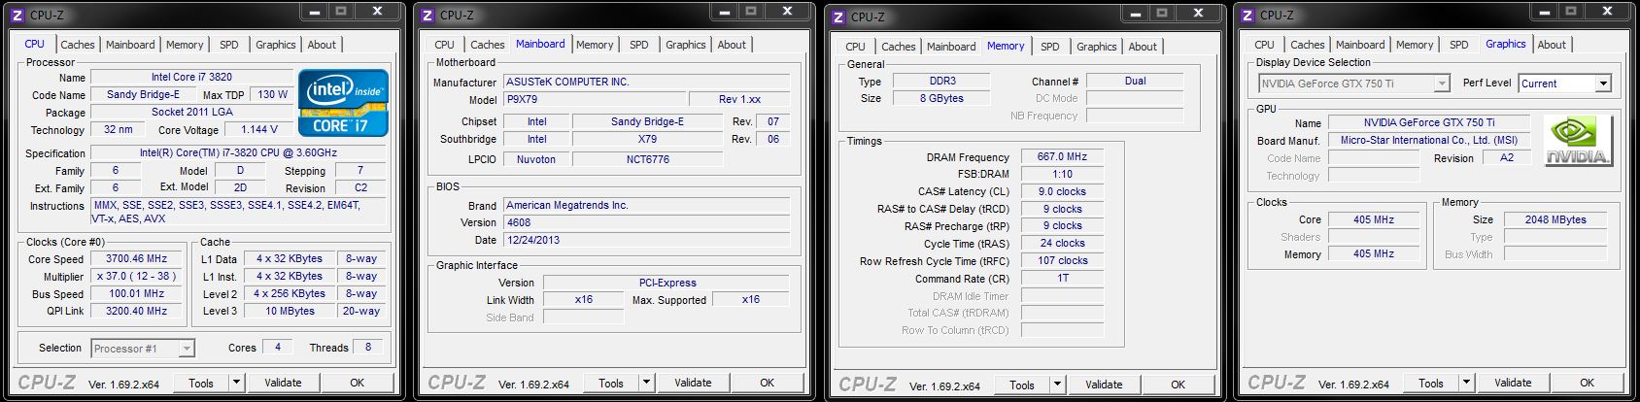Click the BIOS Date value 12/24/2013

(x=647, y=240)
